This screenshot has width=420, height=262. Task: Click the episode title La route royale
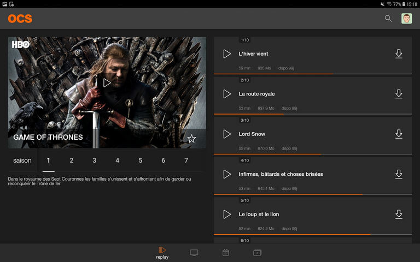[256, 94]
